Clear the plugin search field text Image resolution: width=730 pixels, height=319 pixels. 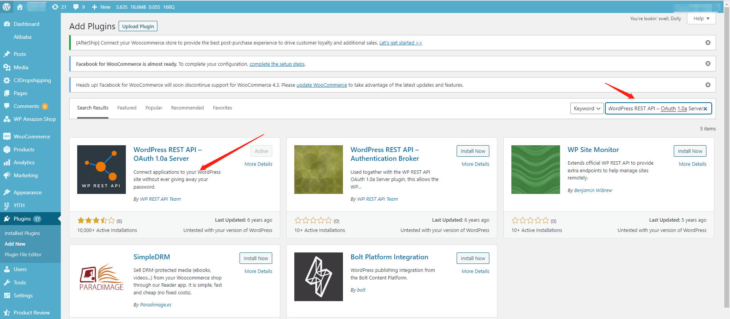pos(705,109)
